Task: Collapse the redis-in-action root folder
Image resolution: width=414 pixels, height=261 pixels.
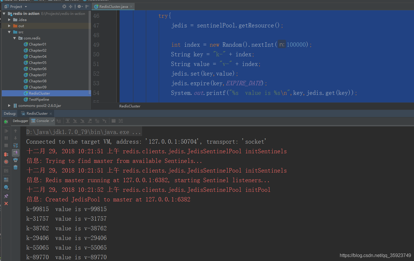Action: tap(4, 14)
